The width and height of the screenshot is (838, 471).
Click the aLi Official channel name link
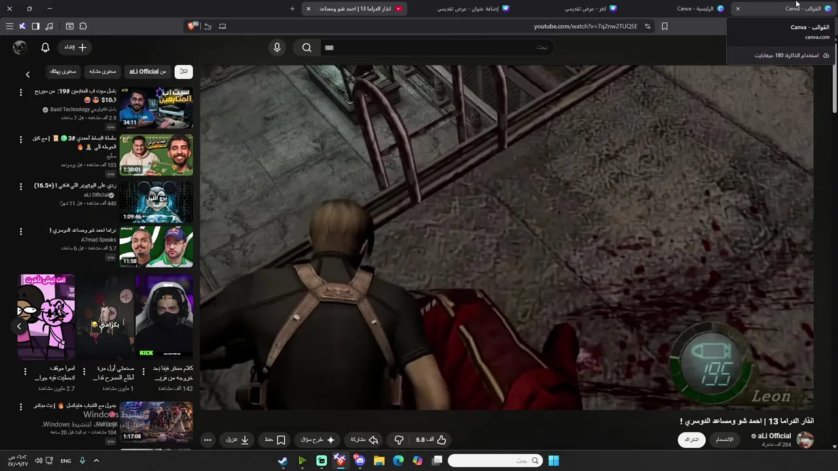point(774,436)
